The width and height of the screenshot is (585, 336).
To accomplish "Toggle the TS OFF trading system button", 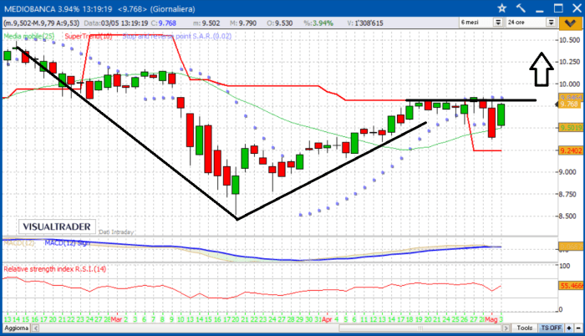I will [x=551, y=328].
